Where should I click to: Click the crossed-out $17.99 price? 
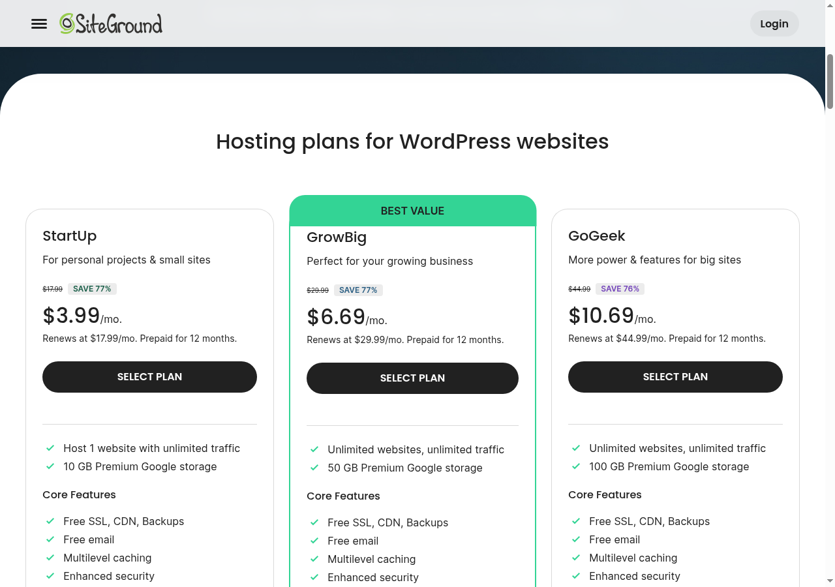tap(53, 289)
